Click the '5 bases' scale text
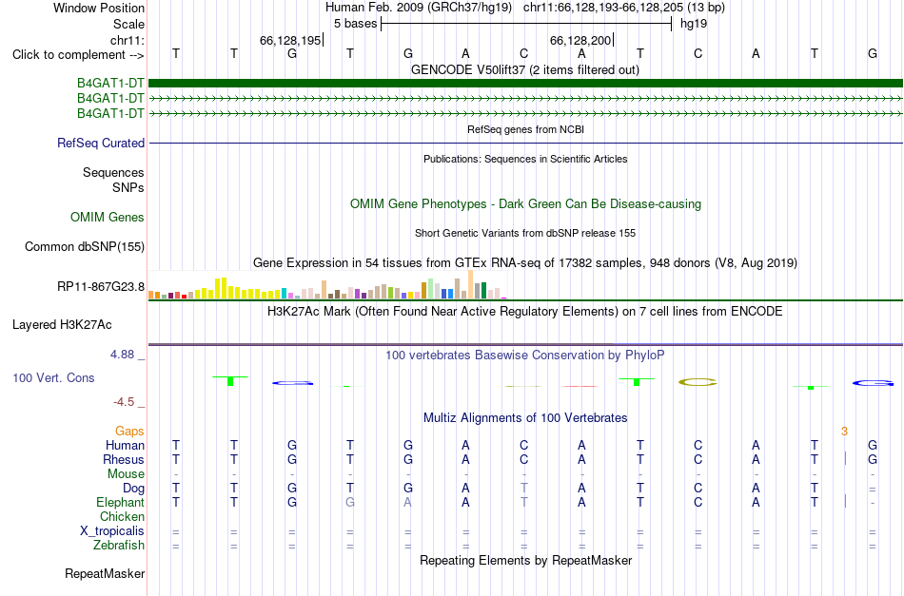The height and width of the screenshot is (596, 904). pos(355,24)
